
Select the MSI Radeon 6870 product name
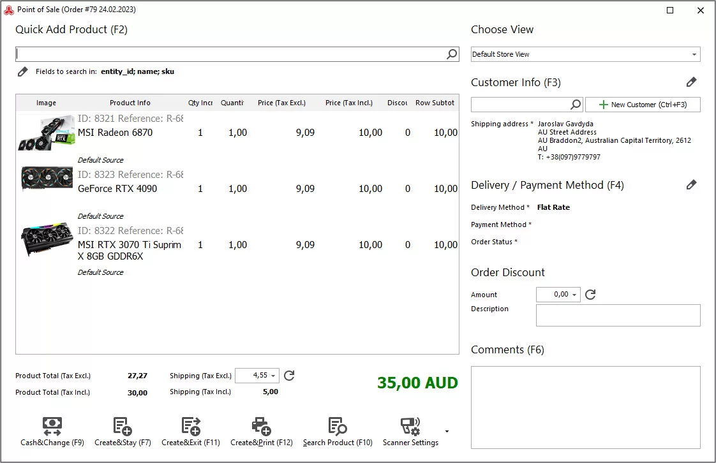tap(115, 132)
